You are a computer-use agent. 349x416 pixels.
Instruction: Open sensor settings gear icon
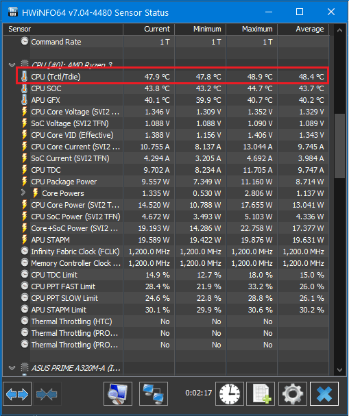(293, 393)
